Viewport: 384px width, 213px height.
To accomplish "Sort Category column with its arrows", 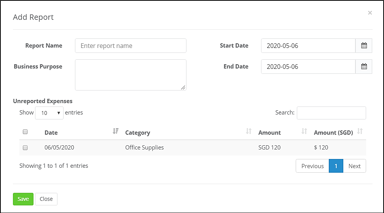I will click(x=249, y=132).
